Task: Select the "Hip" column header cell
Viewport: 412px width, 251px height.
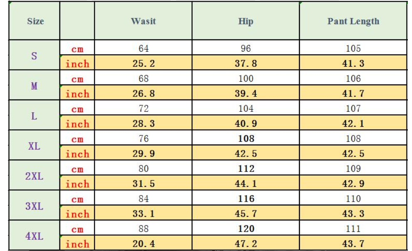Action: [245, 21]
